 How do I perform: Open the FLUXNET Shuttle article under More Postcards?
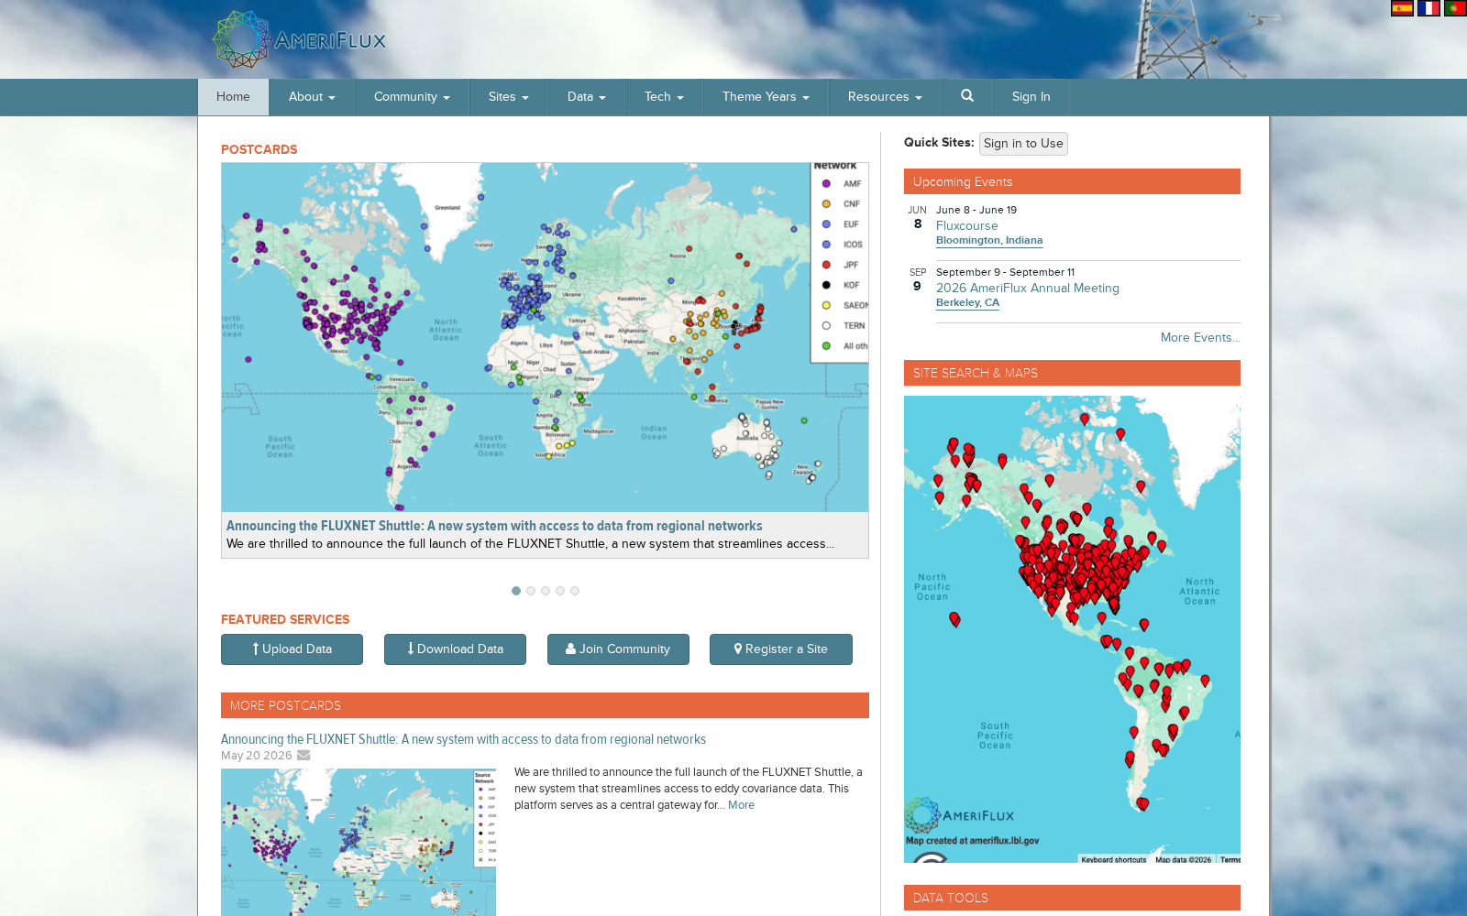point(463,739)
